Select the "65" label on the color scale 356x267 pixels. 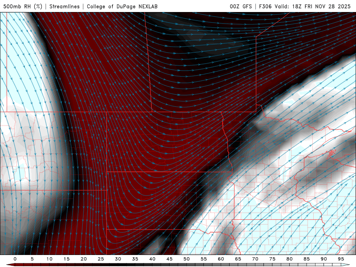[238, 259]
